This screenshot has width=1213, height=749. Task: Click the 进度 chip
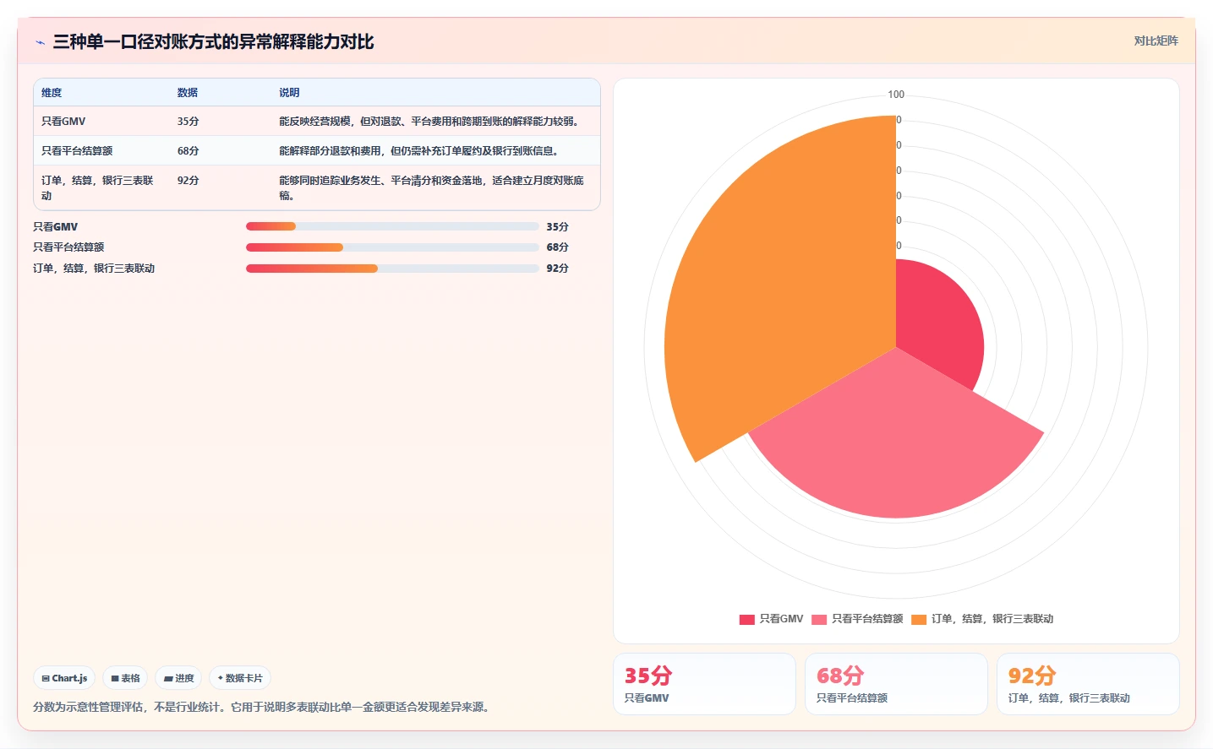pos(178,678)
